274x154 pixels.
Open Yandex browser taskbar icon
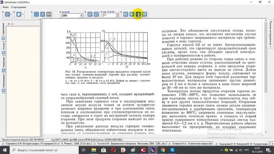[123, 150]
